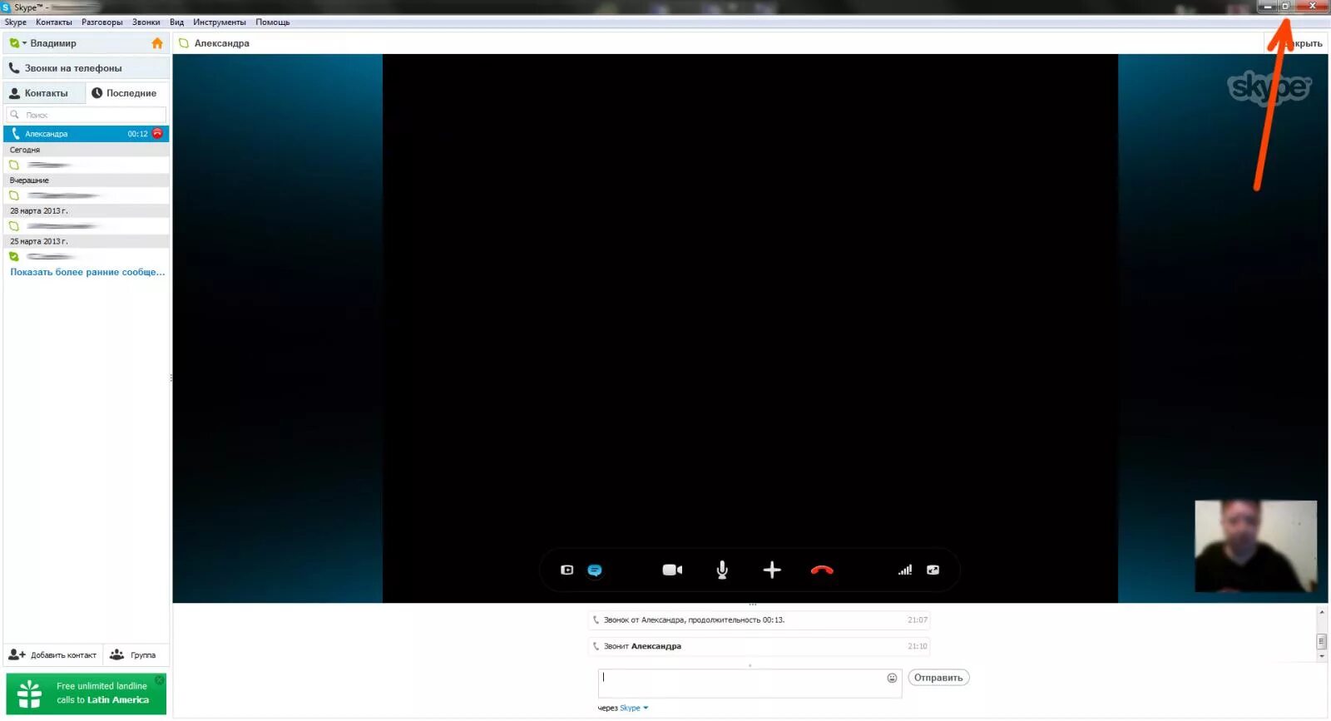Viewport: 1331px width, 721px height.
Task: Open the Вид menu
Action: pyautogui.click(x=177, y=22)
